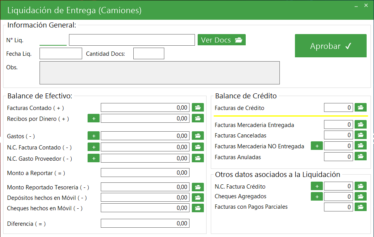Click the Ver Docs button
The image size is (374, 237).
coord(221,40)
